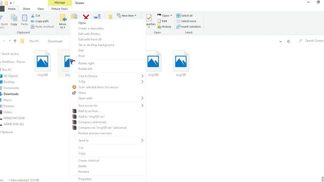
Task: Choose Create a new video
Action: tap(91, 28)
